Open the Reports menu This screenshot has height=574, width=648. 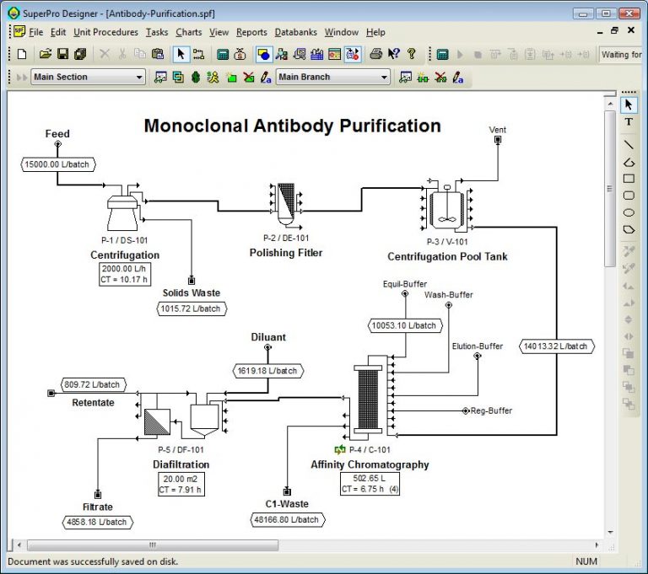[x=251, y=32]
